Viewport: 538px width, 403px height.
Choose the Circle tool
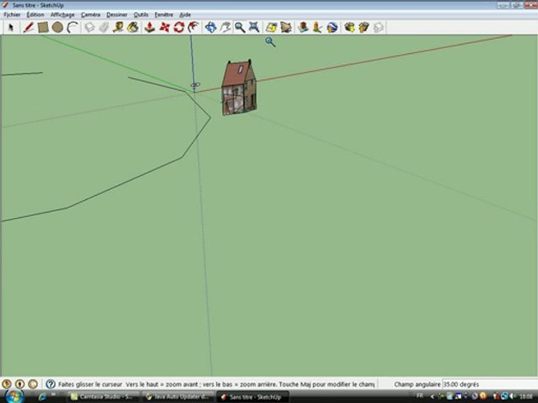click(58, 27)
